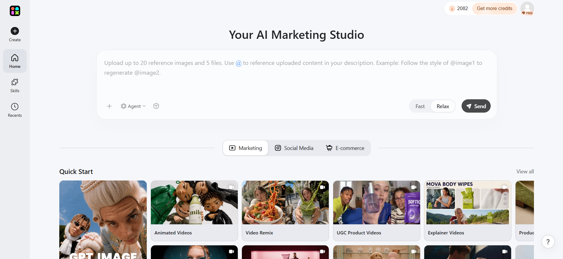Open the Skills puzzle icon
The image size is (563, 259).
[15, 82]
